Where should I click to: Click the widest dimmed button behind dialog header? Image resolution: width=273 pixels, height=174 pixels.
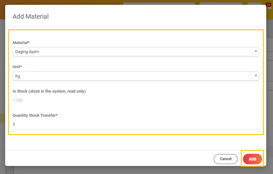(x=159, y=4)
